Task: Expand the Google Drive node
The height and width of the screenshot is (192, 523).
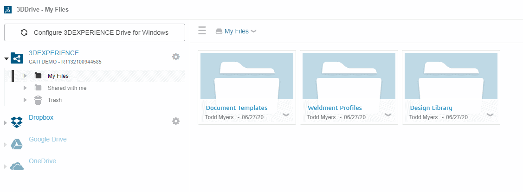Action: click(5, 145)
